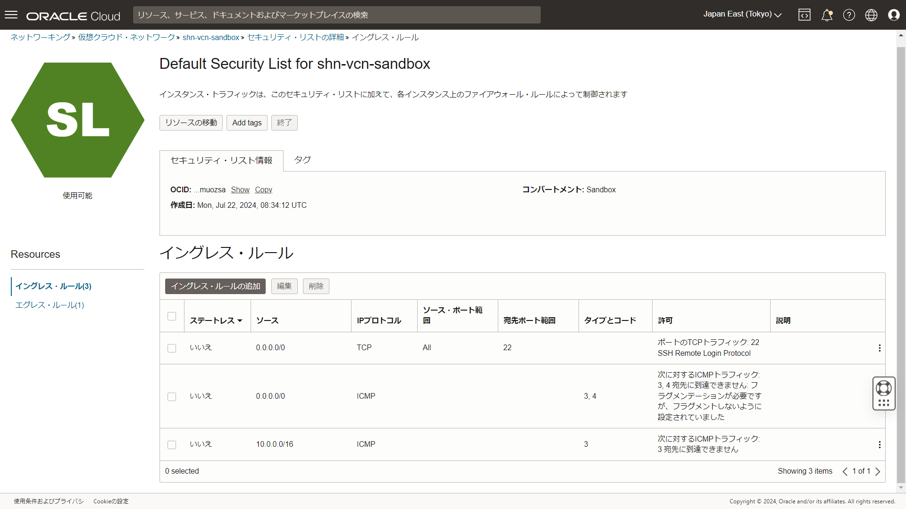
Task: Click the Showing 3 items text
Action: 805,471
